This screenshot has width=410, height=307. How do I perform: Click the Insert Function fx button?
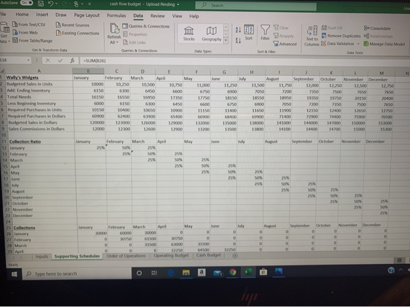(x=72, y=61)
